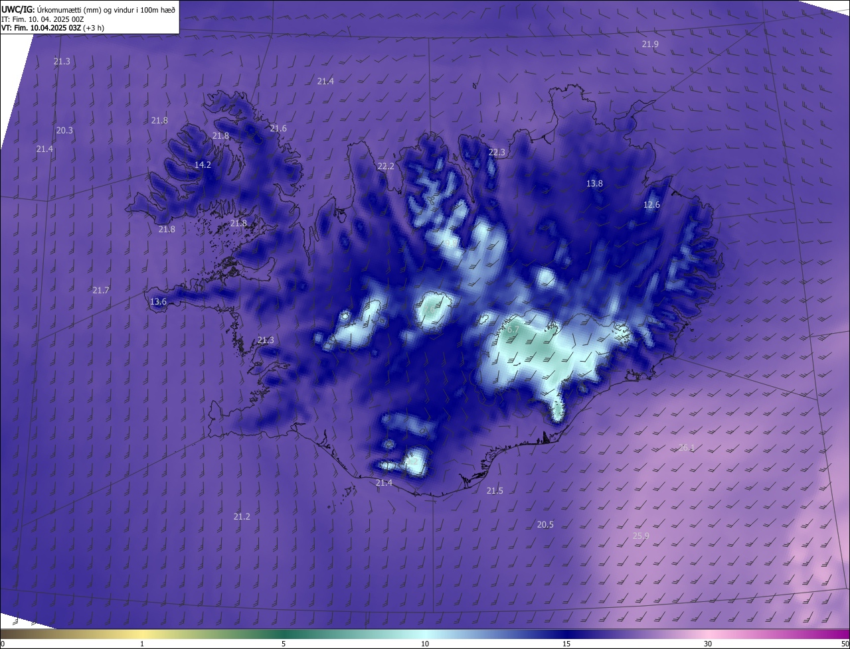
Task: Click the 25.9 value label
Action: pos(641,536)
